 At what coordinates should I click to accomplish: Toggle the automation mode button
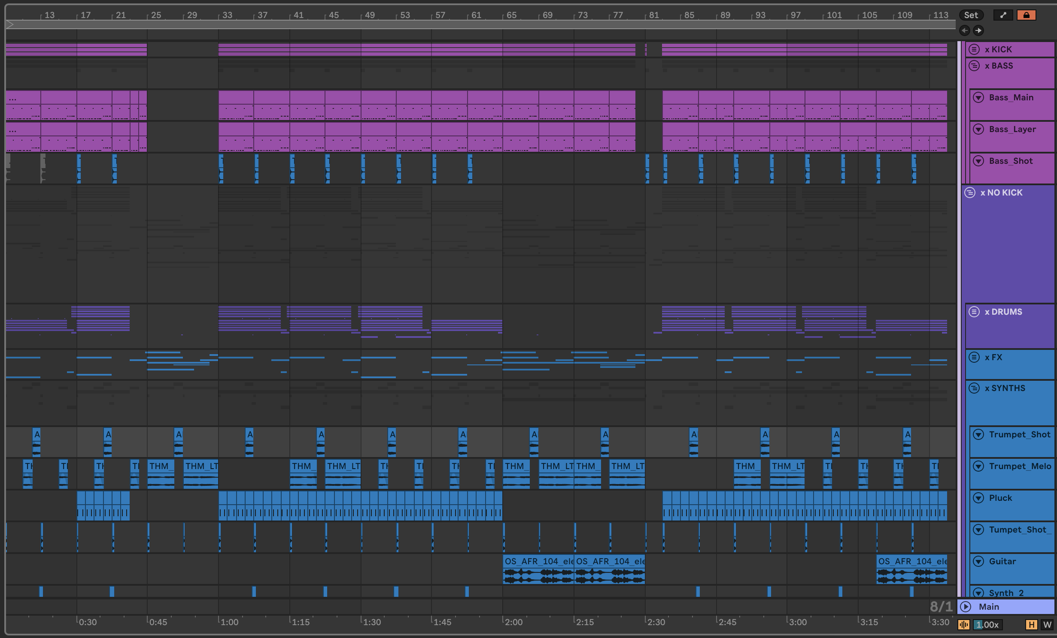coord(1003,15)
